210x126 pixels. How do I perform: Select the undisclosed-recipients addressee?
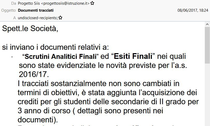[x=38, y=18]
